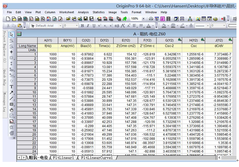Click the worksheet icon in the window title
239x167 pixels.
pyautogui.click(x=19, y=34)
